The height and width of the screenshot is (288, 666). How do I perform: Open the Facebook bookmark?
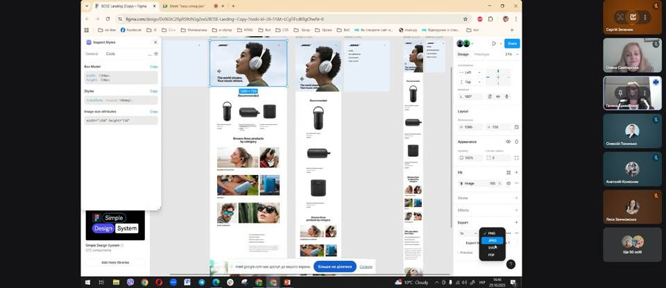pos(131,30)
